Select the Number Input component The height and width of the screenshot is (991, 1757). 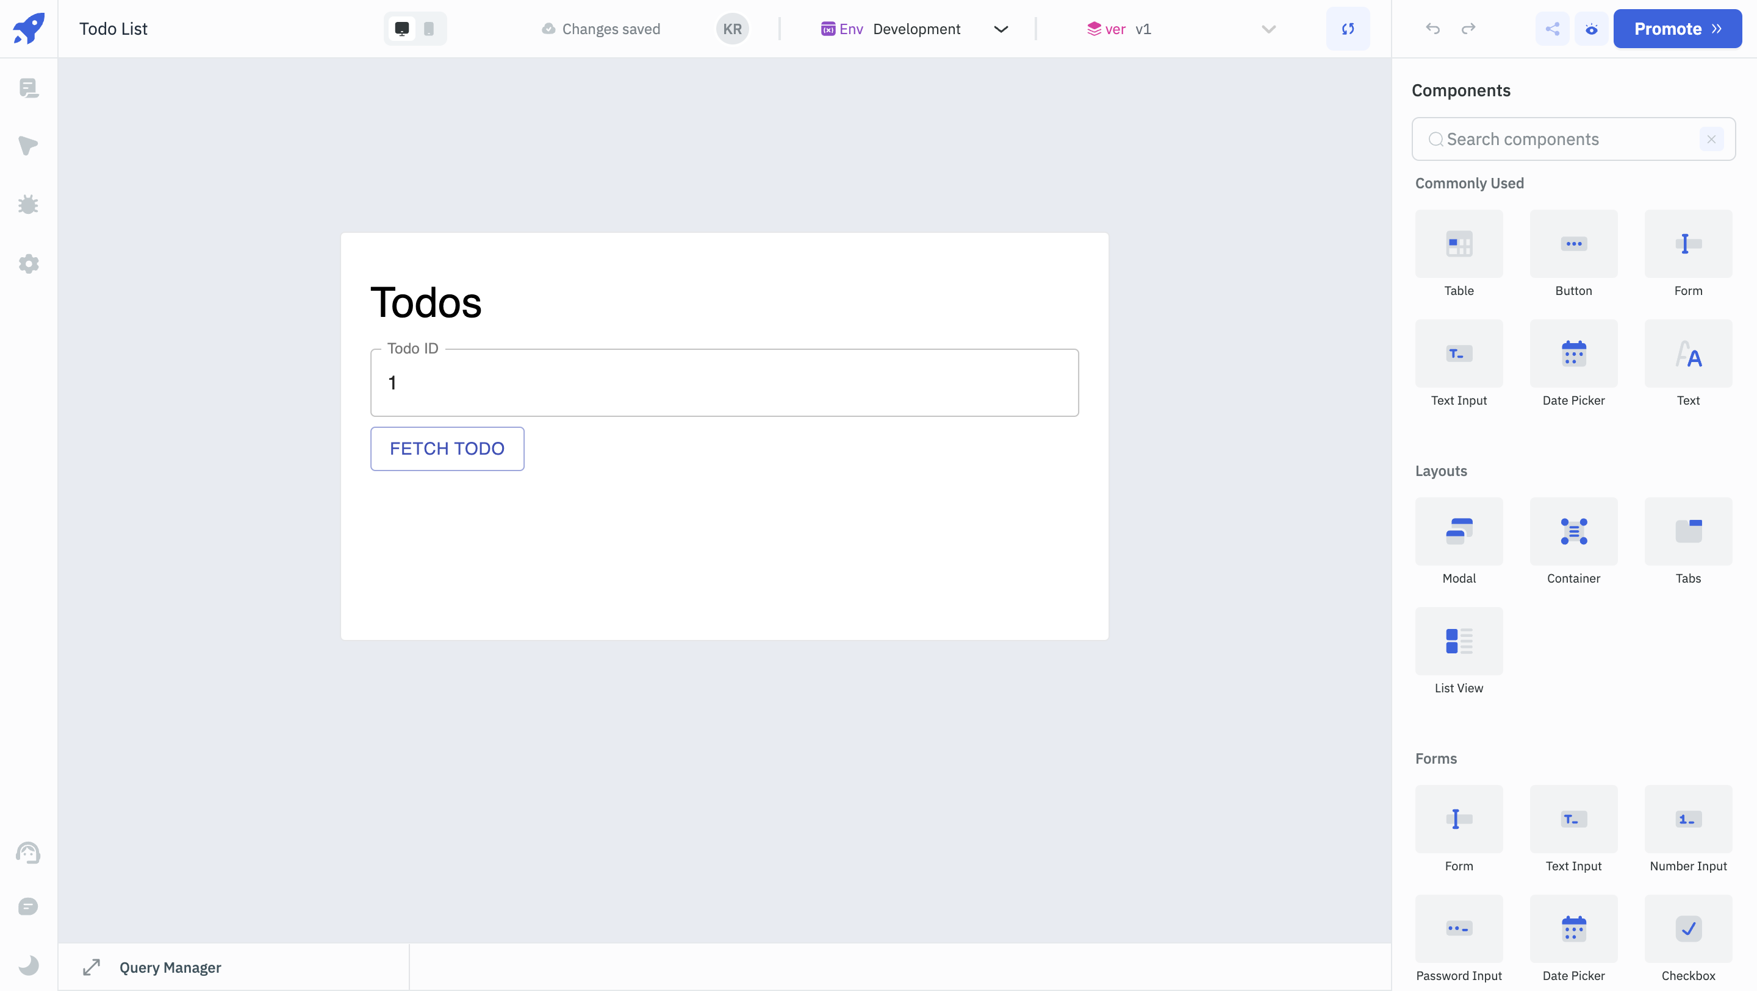coord(1688,829)
